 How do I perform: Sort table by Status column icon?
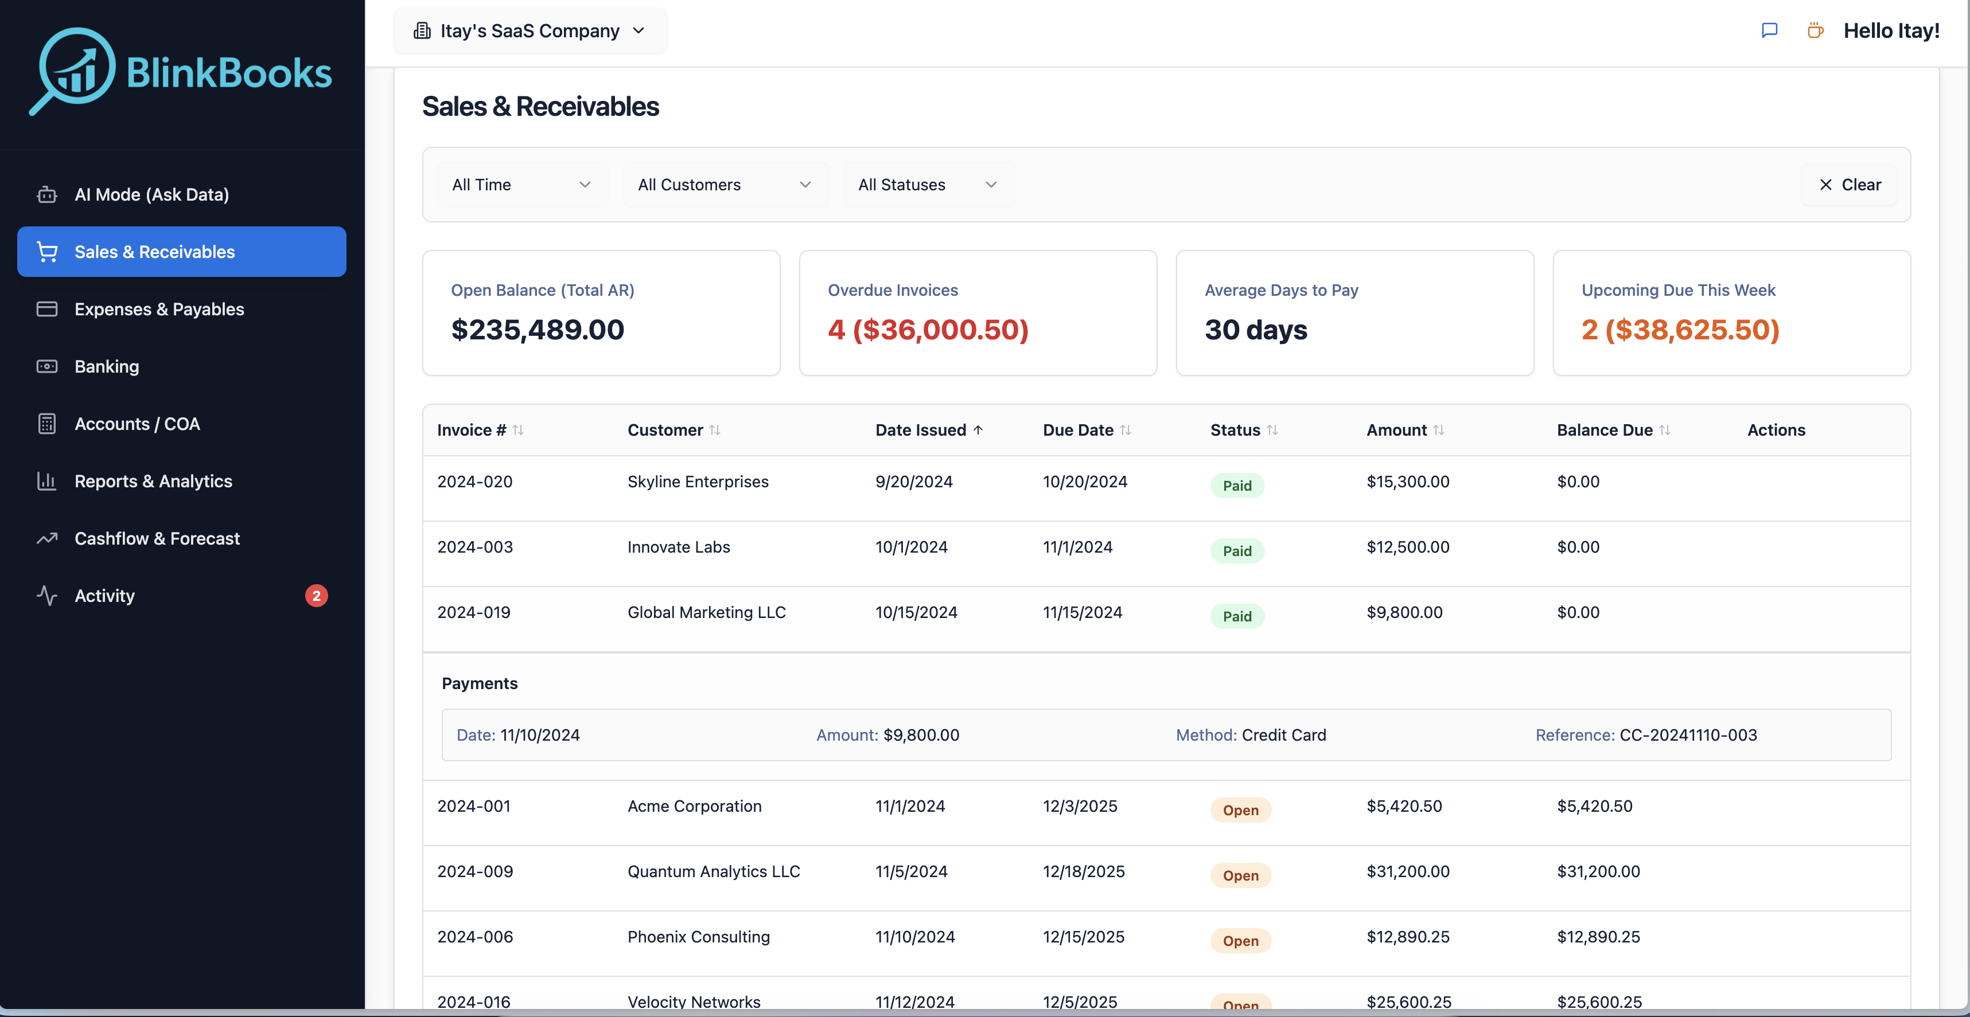pos(1272,430)
